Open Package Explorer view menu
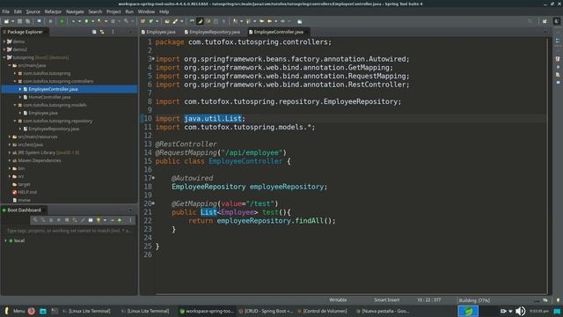 [x=113, y=32]
